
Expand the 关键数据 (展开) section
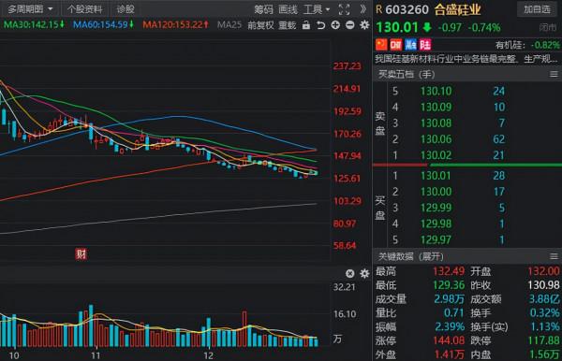coord(411,256)
